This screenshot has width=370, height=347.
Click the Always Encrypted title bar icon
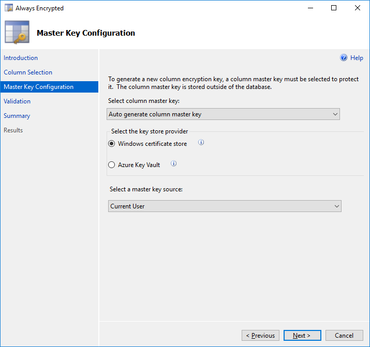click(x=8, y=8)
